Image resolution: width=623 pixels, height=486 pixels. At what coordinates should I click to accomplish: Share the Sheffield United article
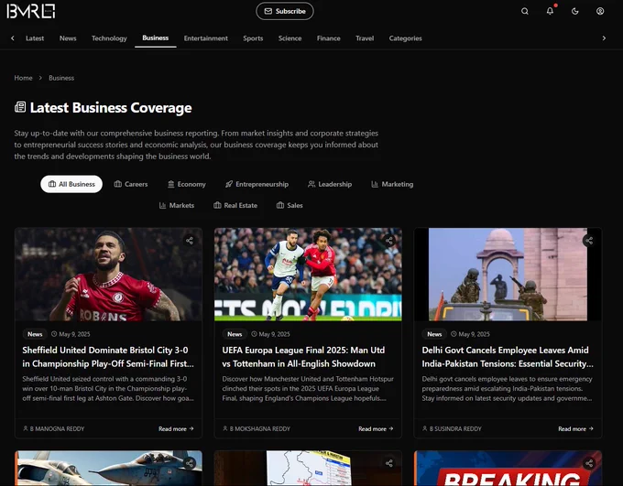190,240
